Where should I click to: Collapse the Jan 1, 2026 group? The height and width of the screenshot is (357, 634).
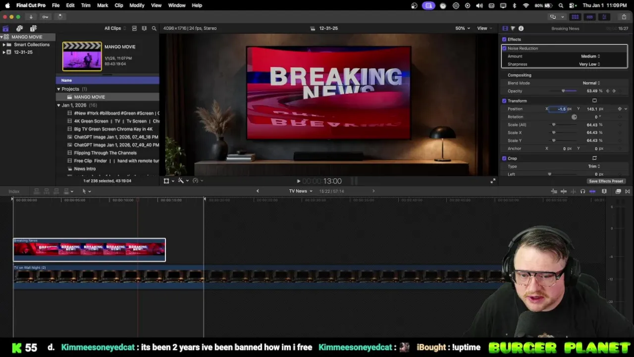click(58, 105)
